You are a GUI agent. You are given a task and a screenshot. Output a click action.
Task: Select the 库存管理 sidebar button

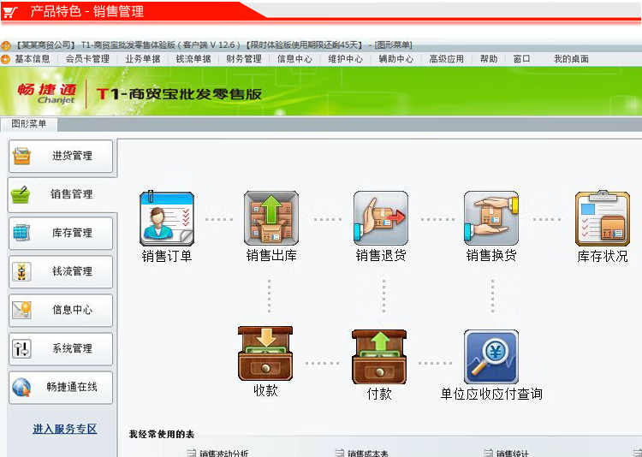[61, 233]
